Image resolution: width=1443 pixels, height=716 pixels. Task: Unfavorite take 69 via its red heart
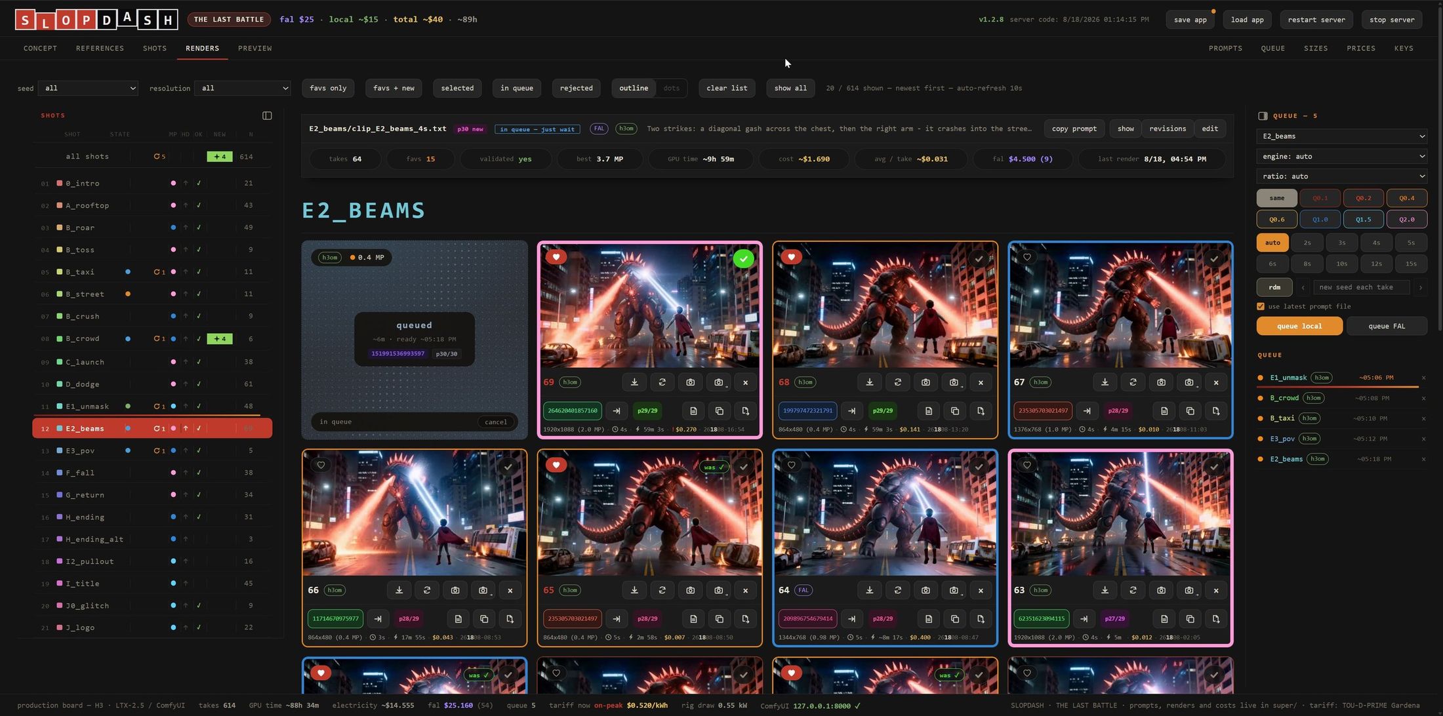pyautogui.click(x=556, y=257)
